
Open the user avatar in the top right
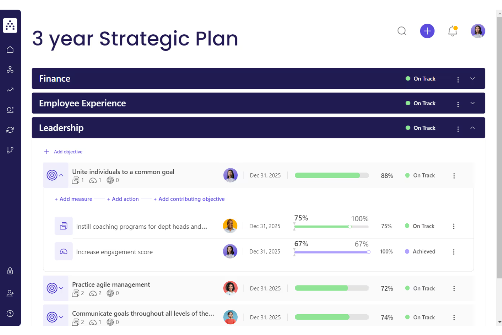478,31
